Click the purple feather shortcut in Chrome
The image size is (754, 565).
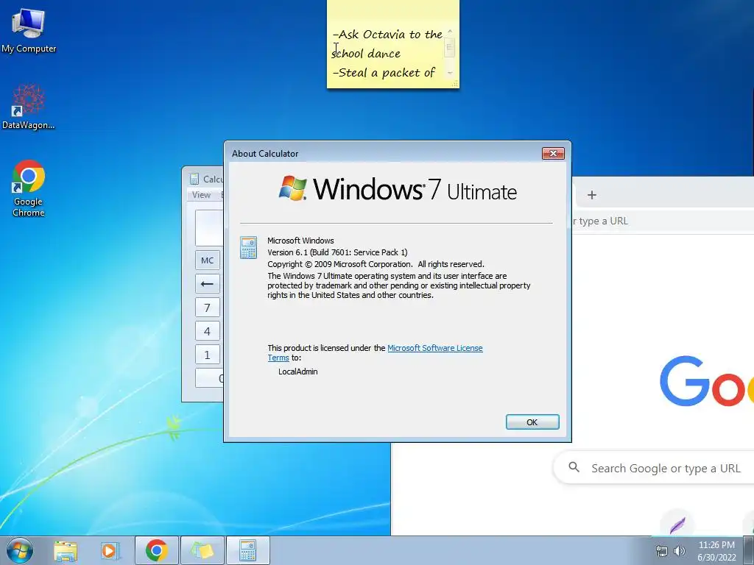pyautogui.click(x=677, y=524)
